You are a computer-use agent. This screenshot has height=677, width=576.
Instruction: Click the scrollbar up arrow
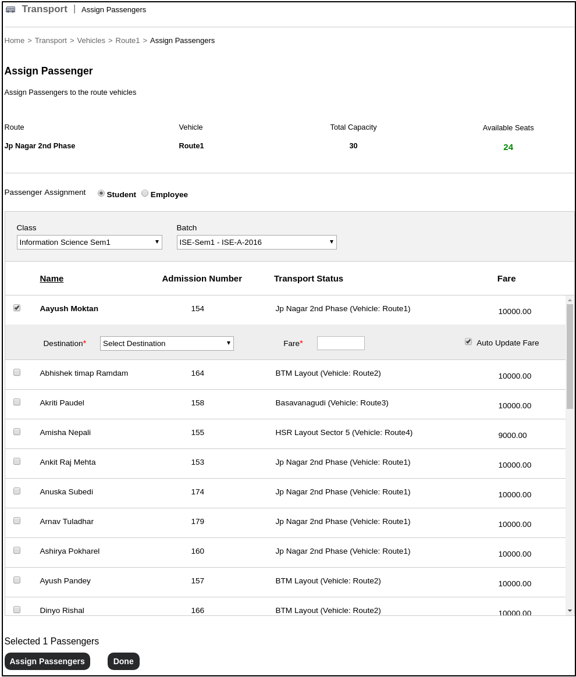tap(570, 300)
